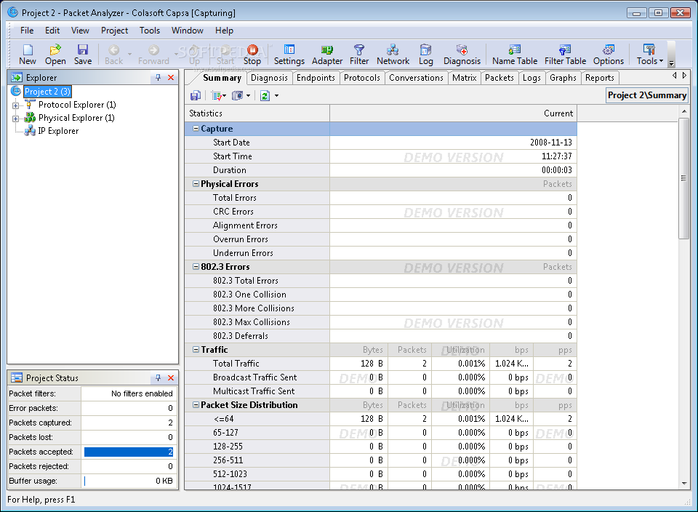
Task: Open the Name Table toolbar icon
Action: coord(515,55)
